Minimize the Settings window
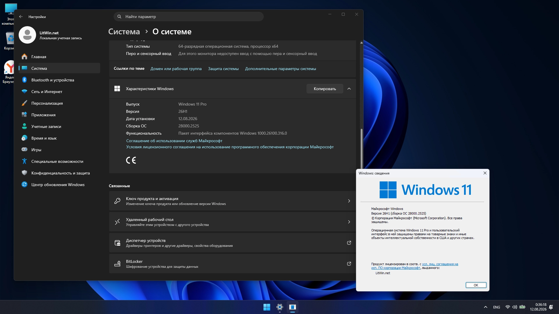The width and height of the screenshot is (559, 314). click(330, 14)
